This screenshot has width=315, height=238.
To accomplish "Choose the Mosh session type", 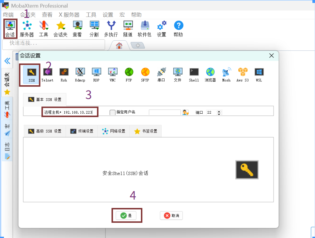I will [x=227, y=75].
